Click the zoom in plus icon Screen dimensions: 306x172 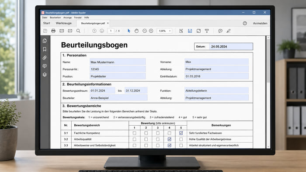[151, 31]
